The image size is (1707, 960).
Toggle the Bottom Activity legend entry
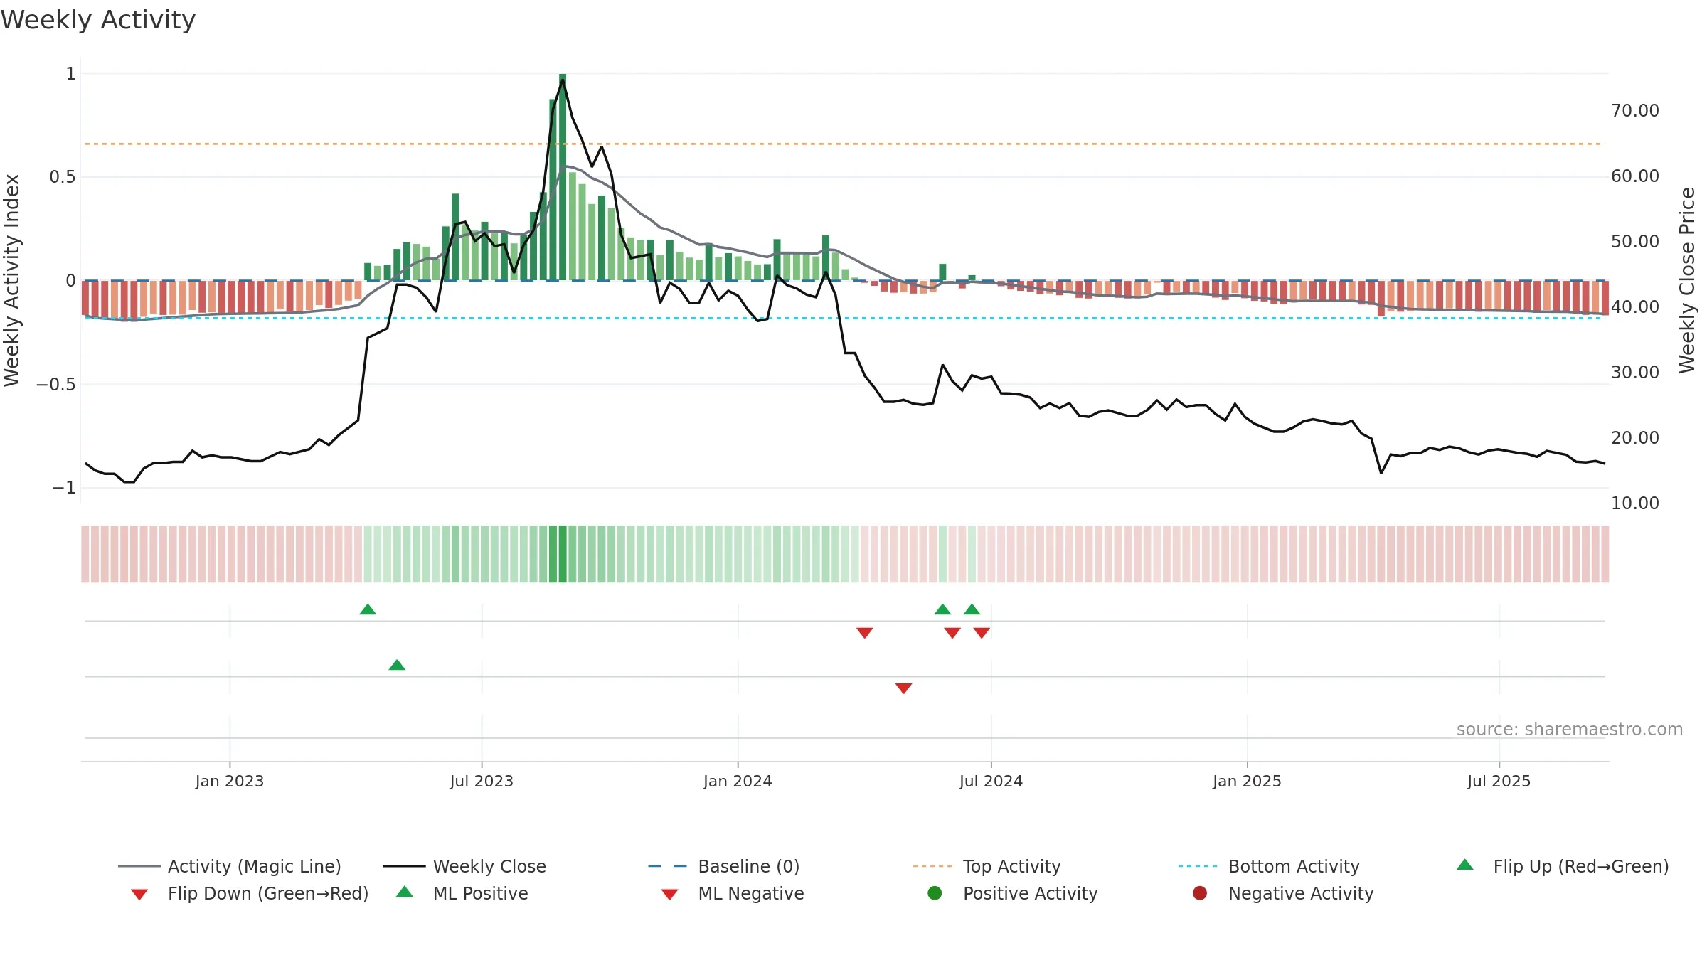click(x=1269, y=866)
